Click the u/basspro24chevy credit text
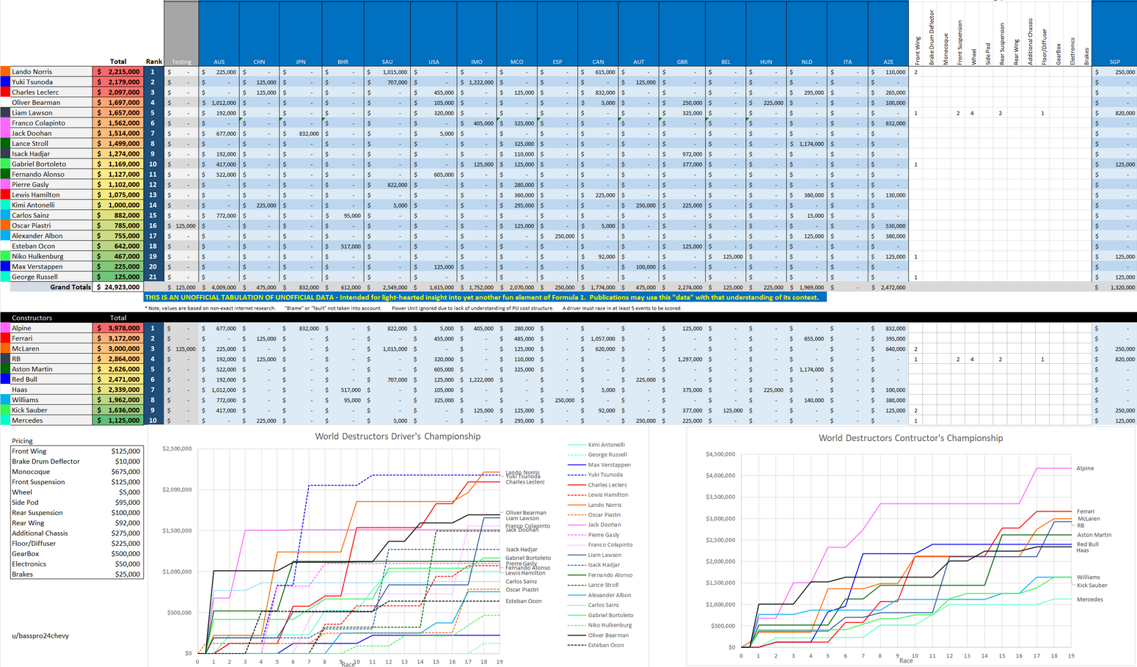 click(40, 635)
